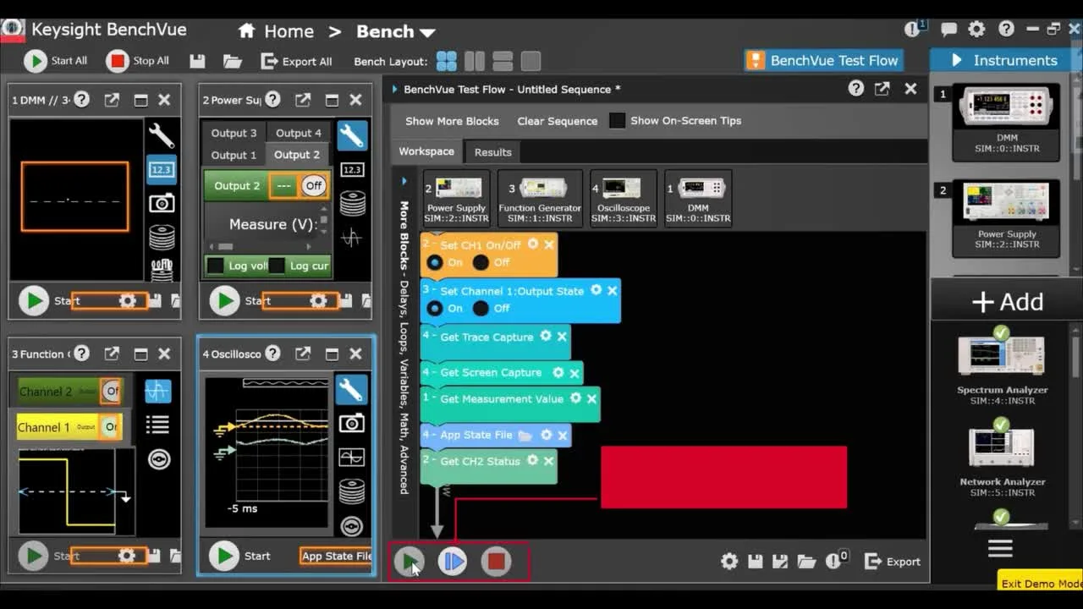Click Export in test flow bottom bar

point(893,562)
